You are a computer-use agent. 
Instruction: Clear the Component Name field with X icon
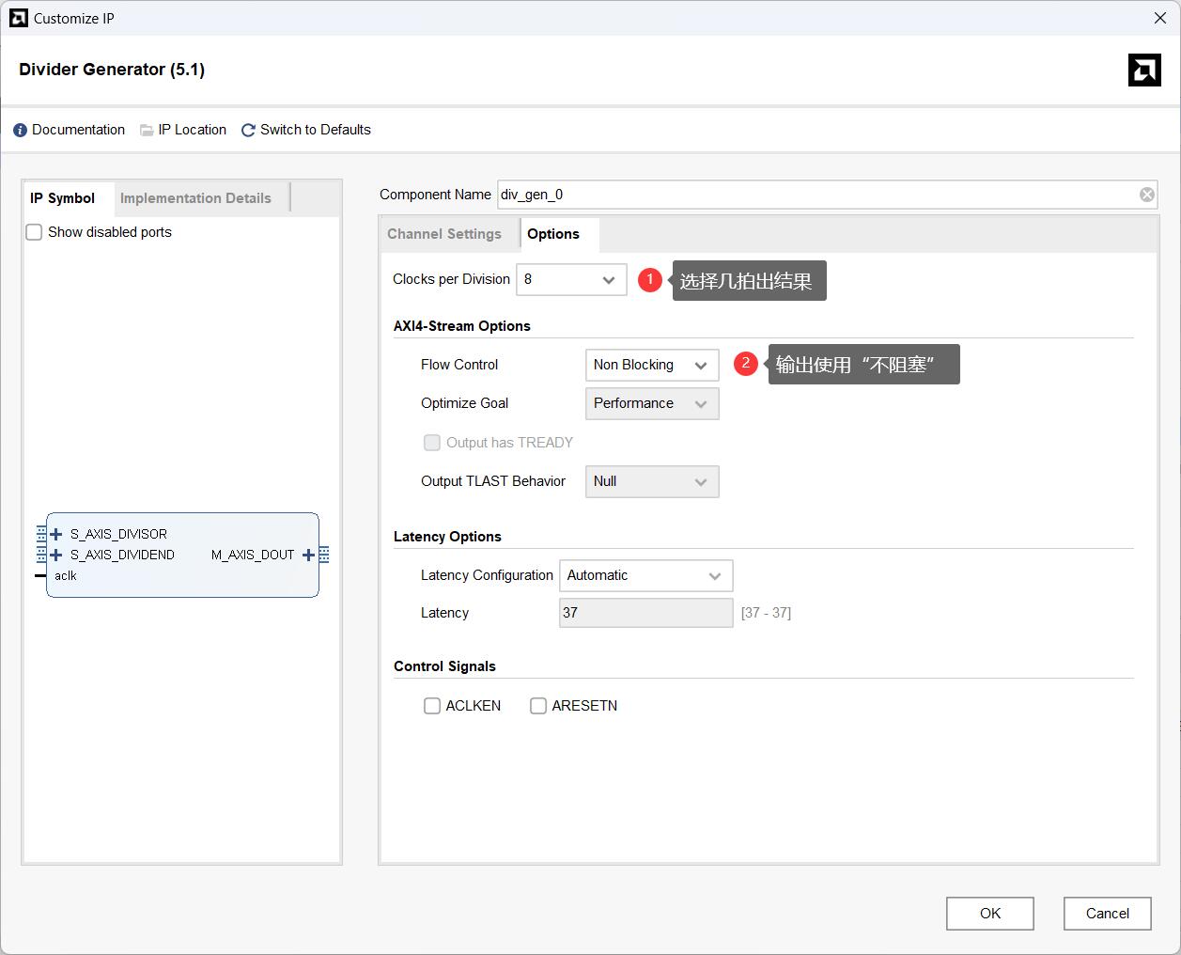pos(1146,195)
